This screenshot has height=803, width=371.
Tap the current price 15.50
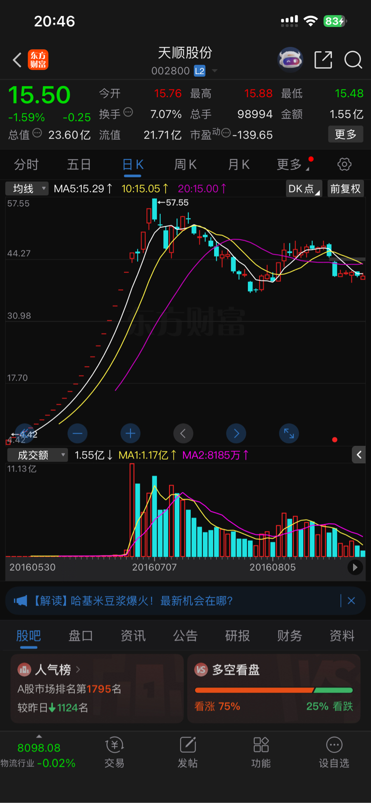(x=39, y=95)
